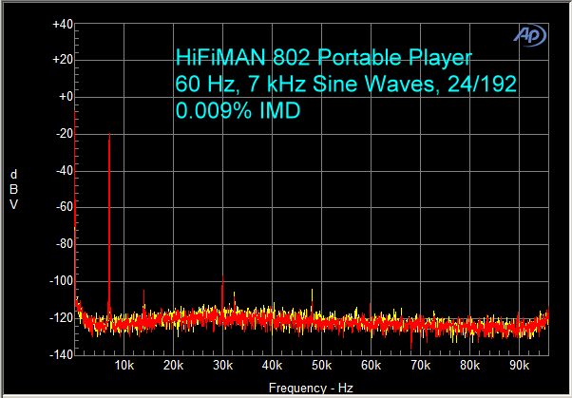Click the -60 y-axis label

point(63,207)
